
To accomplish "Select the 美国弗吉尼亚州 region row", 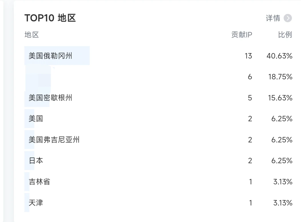I will [x=54, y=140].
